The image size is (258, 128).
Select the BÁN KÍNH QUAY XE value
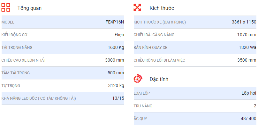coord(247,47)
